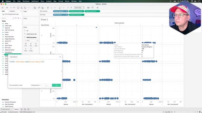
Task: Click the Column position pill on Columns
Action: (61, 11)
